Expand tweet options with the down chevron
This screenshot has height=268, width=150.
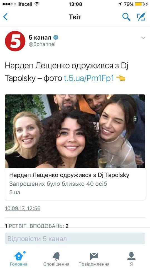pyautogui.click(x=143, y=38)
